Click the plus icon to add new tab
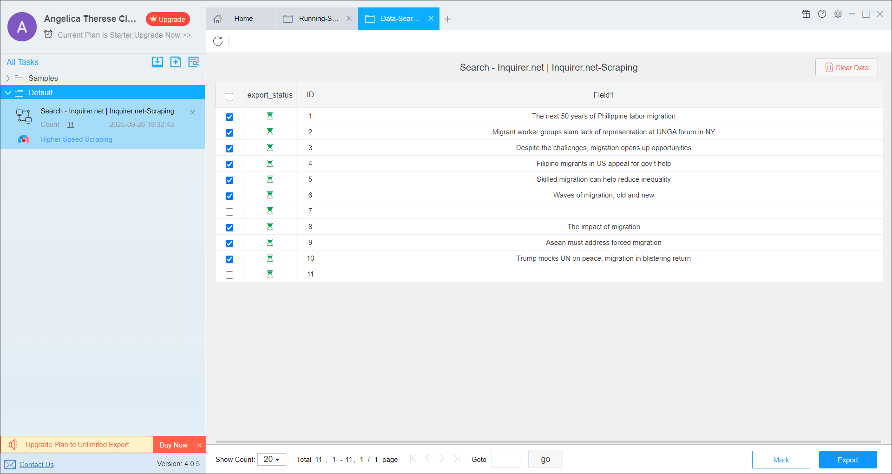This screenshot has height=474, width=892. [447, 19]
